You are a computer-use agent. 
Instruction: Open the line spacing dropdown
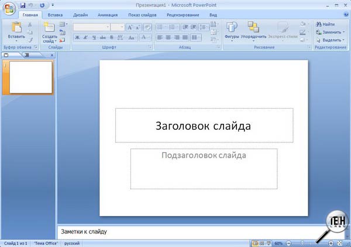tap(204, 27)
